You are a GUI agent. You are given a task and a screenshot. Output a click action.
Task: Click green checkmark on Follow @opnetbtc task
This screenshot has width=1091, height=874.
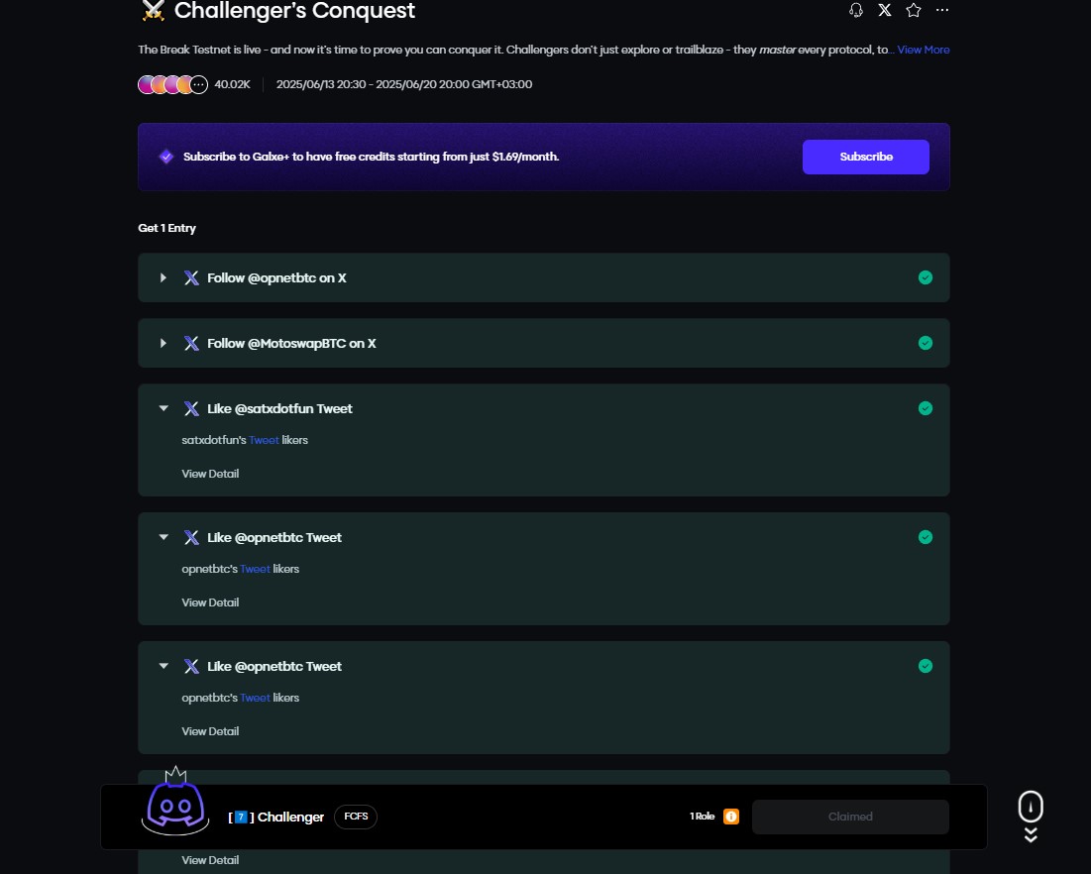[926, 277]
